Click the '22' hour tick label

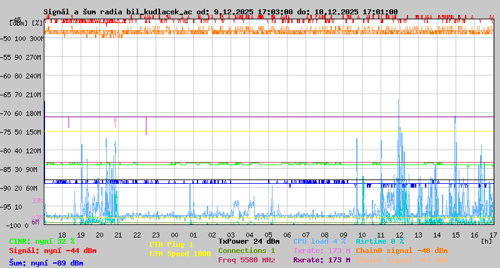pos(137,235)
